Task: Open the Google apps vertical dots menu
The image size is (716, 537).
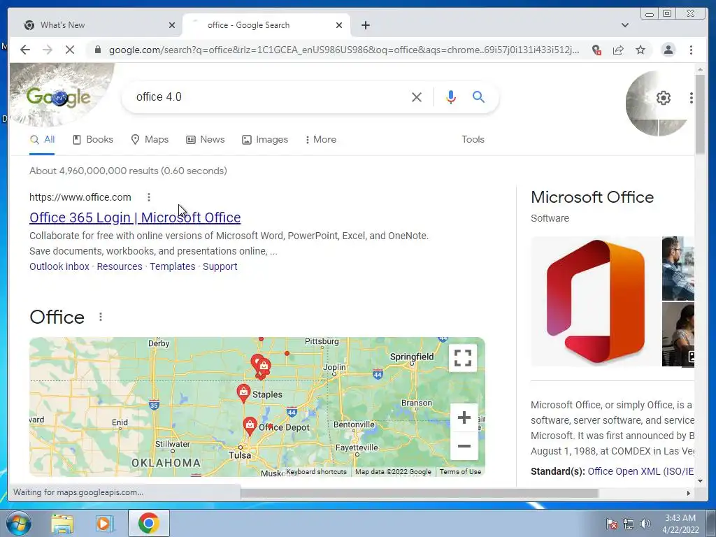Action: tap(691, 98)
